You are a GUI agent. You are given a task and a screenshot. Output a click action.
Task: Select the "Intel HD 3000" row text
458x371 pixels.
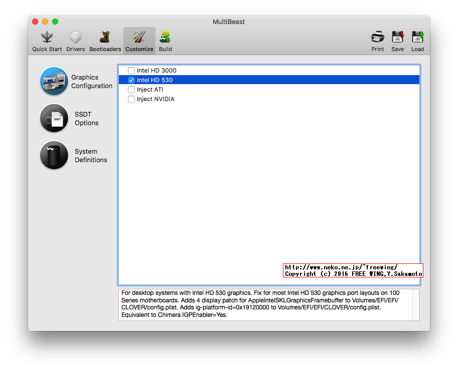[157, 71]
